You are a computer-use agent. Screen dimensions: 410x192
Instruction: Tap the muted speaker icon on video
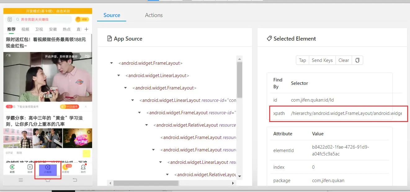click(87, 56)
